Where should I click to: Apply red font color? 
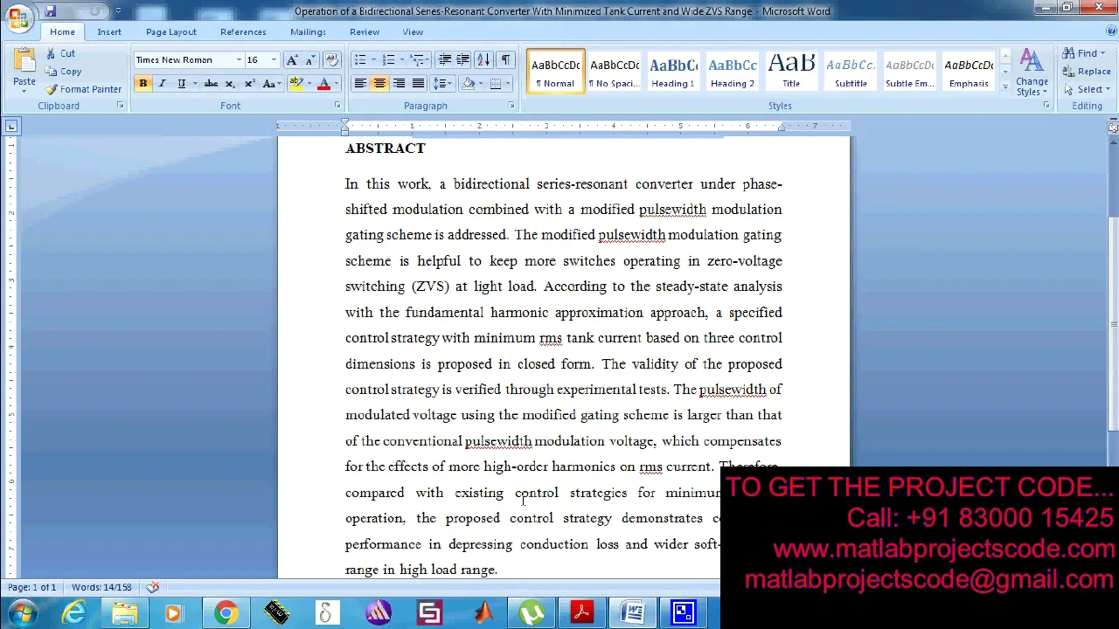323,84
